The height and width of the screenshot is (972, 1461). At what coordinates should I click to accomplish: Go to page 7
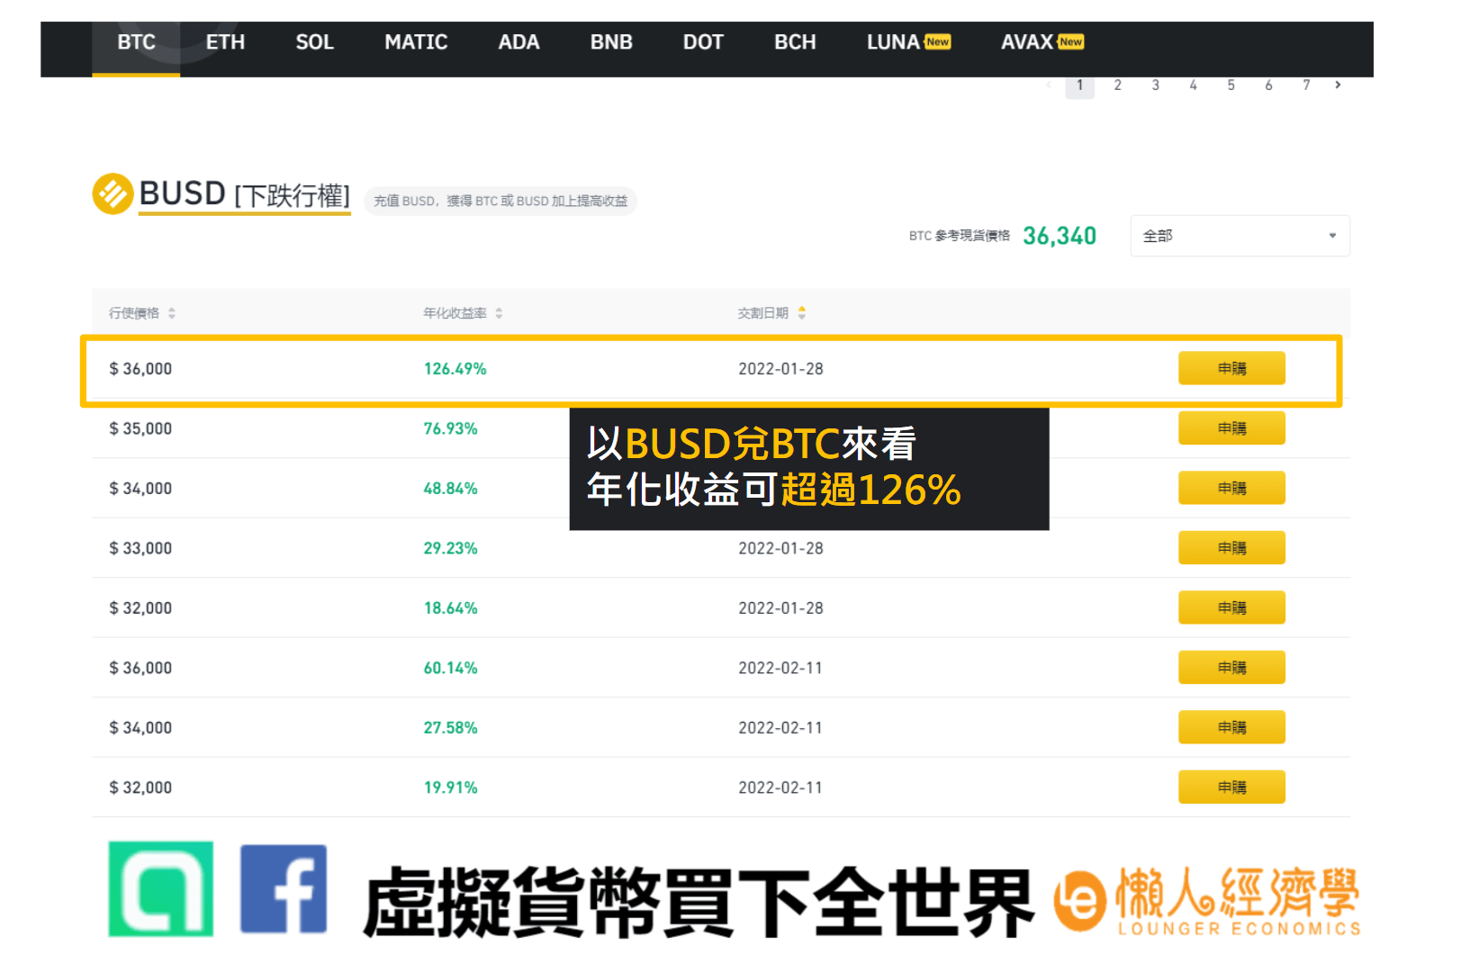click(1306, 85)
